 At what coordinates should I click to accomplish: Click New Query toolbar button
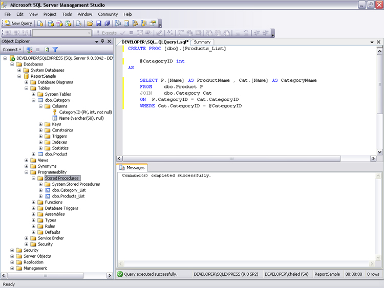point(18,23)
